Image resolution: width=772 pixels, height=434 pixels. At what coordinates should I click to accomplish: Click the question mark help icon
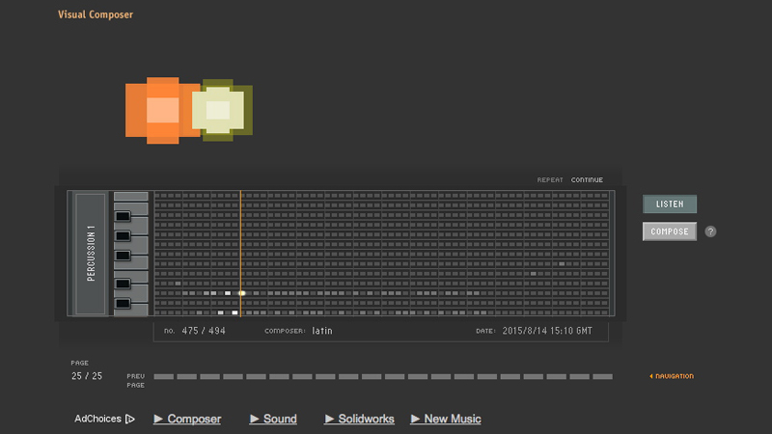710,231
